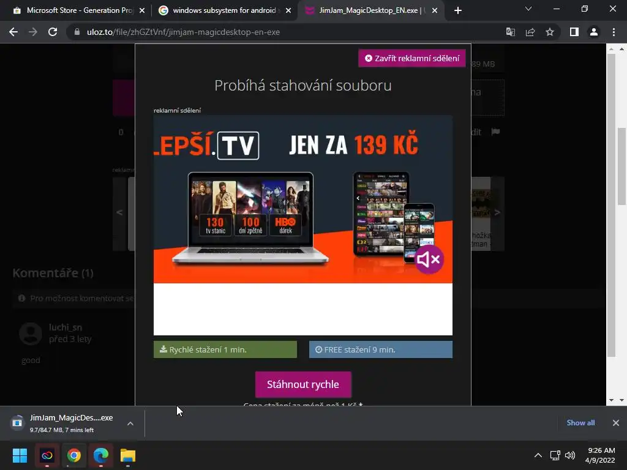Click the next carousel arrow behind dialog
The image size is (627, 470).
coord(497,212)
